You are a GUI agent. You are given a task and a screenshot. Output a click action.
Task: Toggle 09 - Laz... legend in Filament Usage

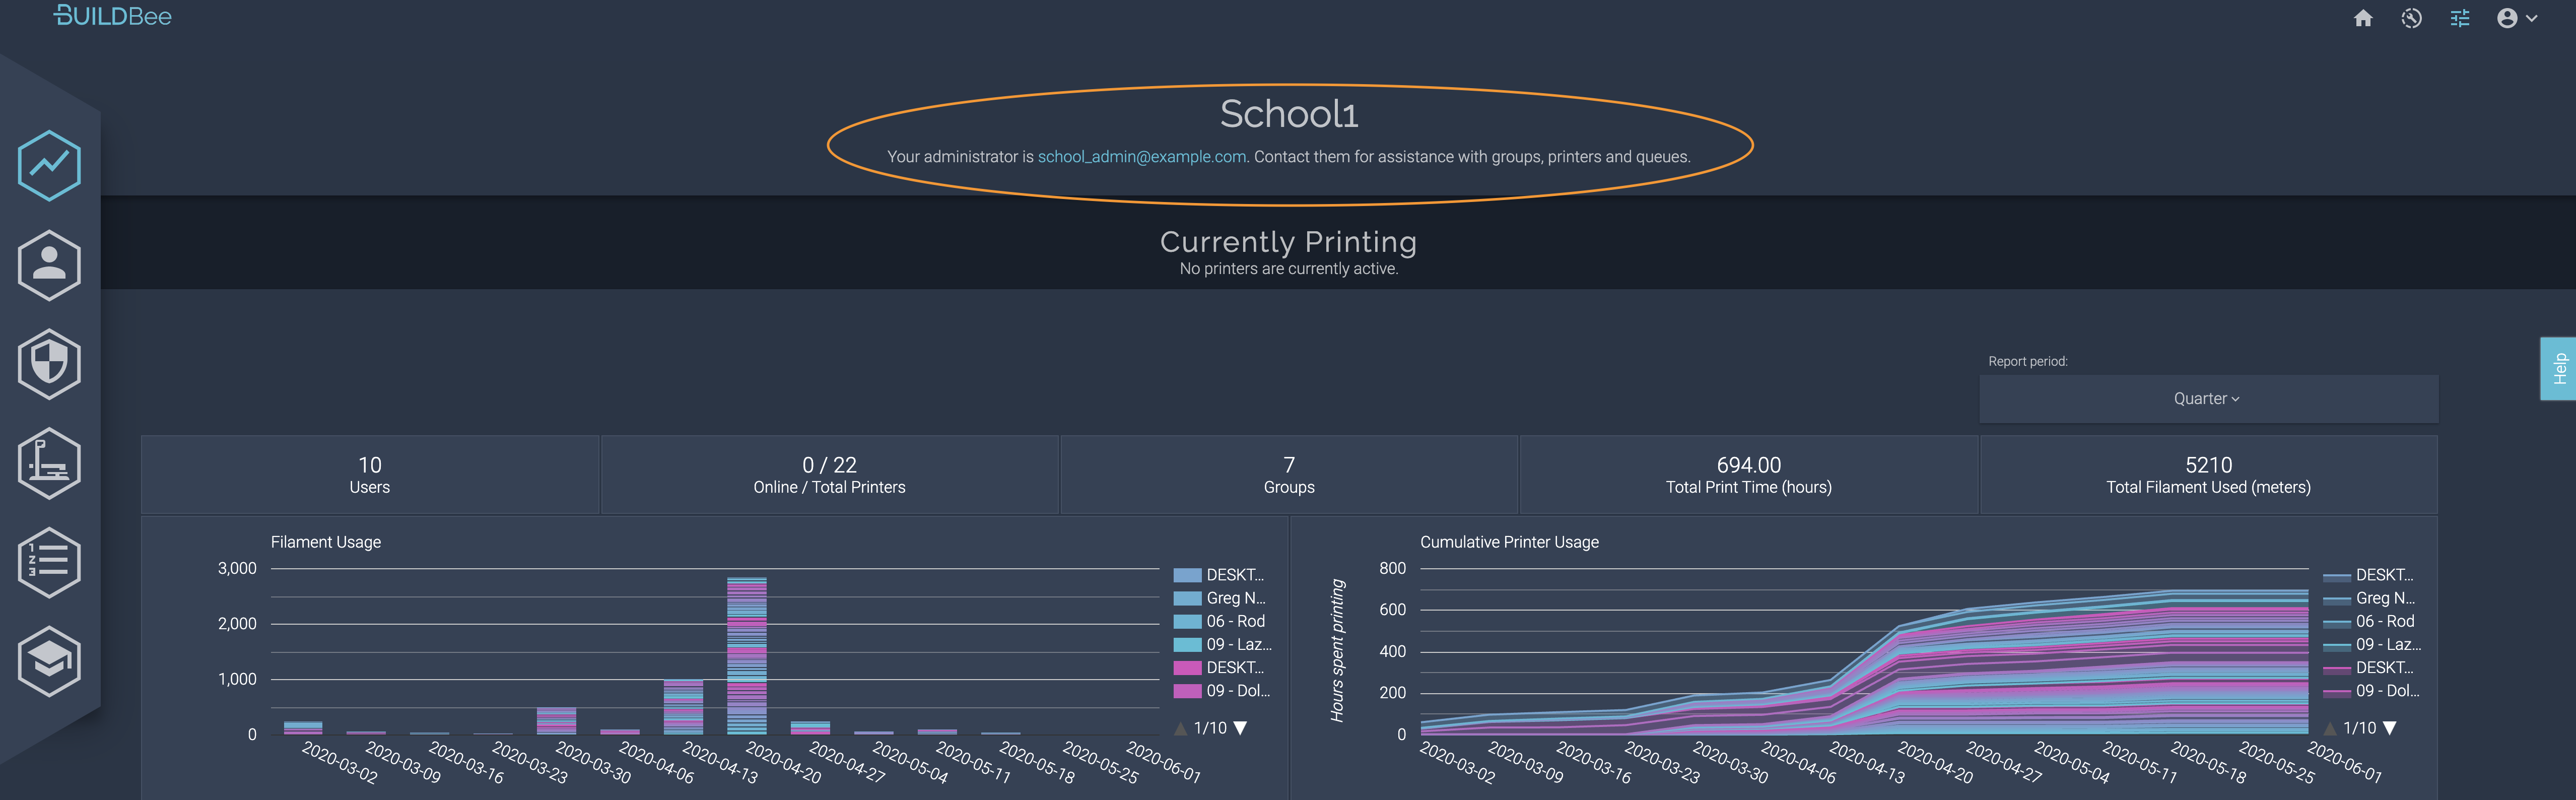1223,644
